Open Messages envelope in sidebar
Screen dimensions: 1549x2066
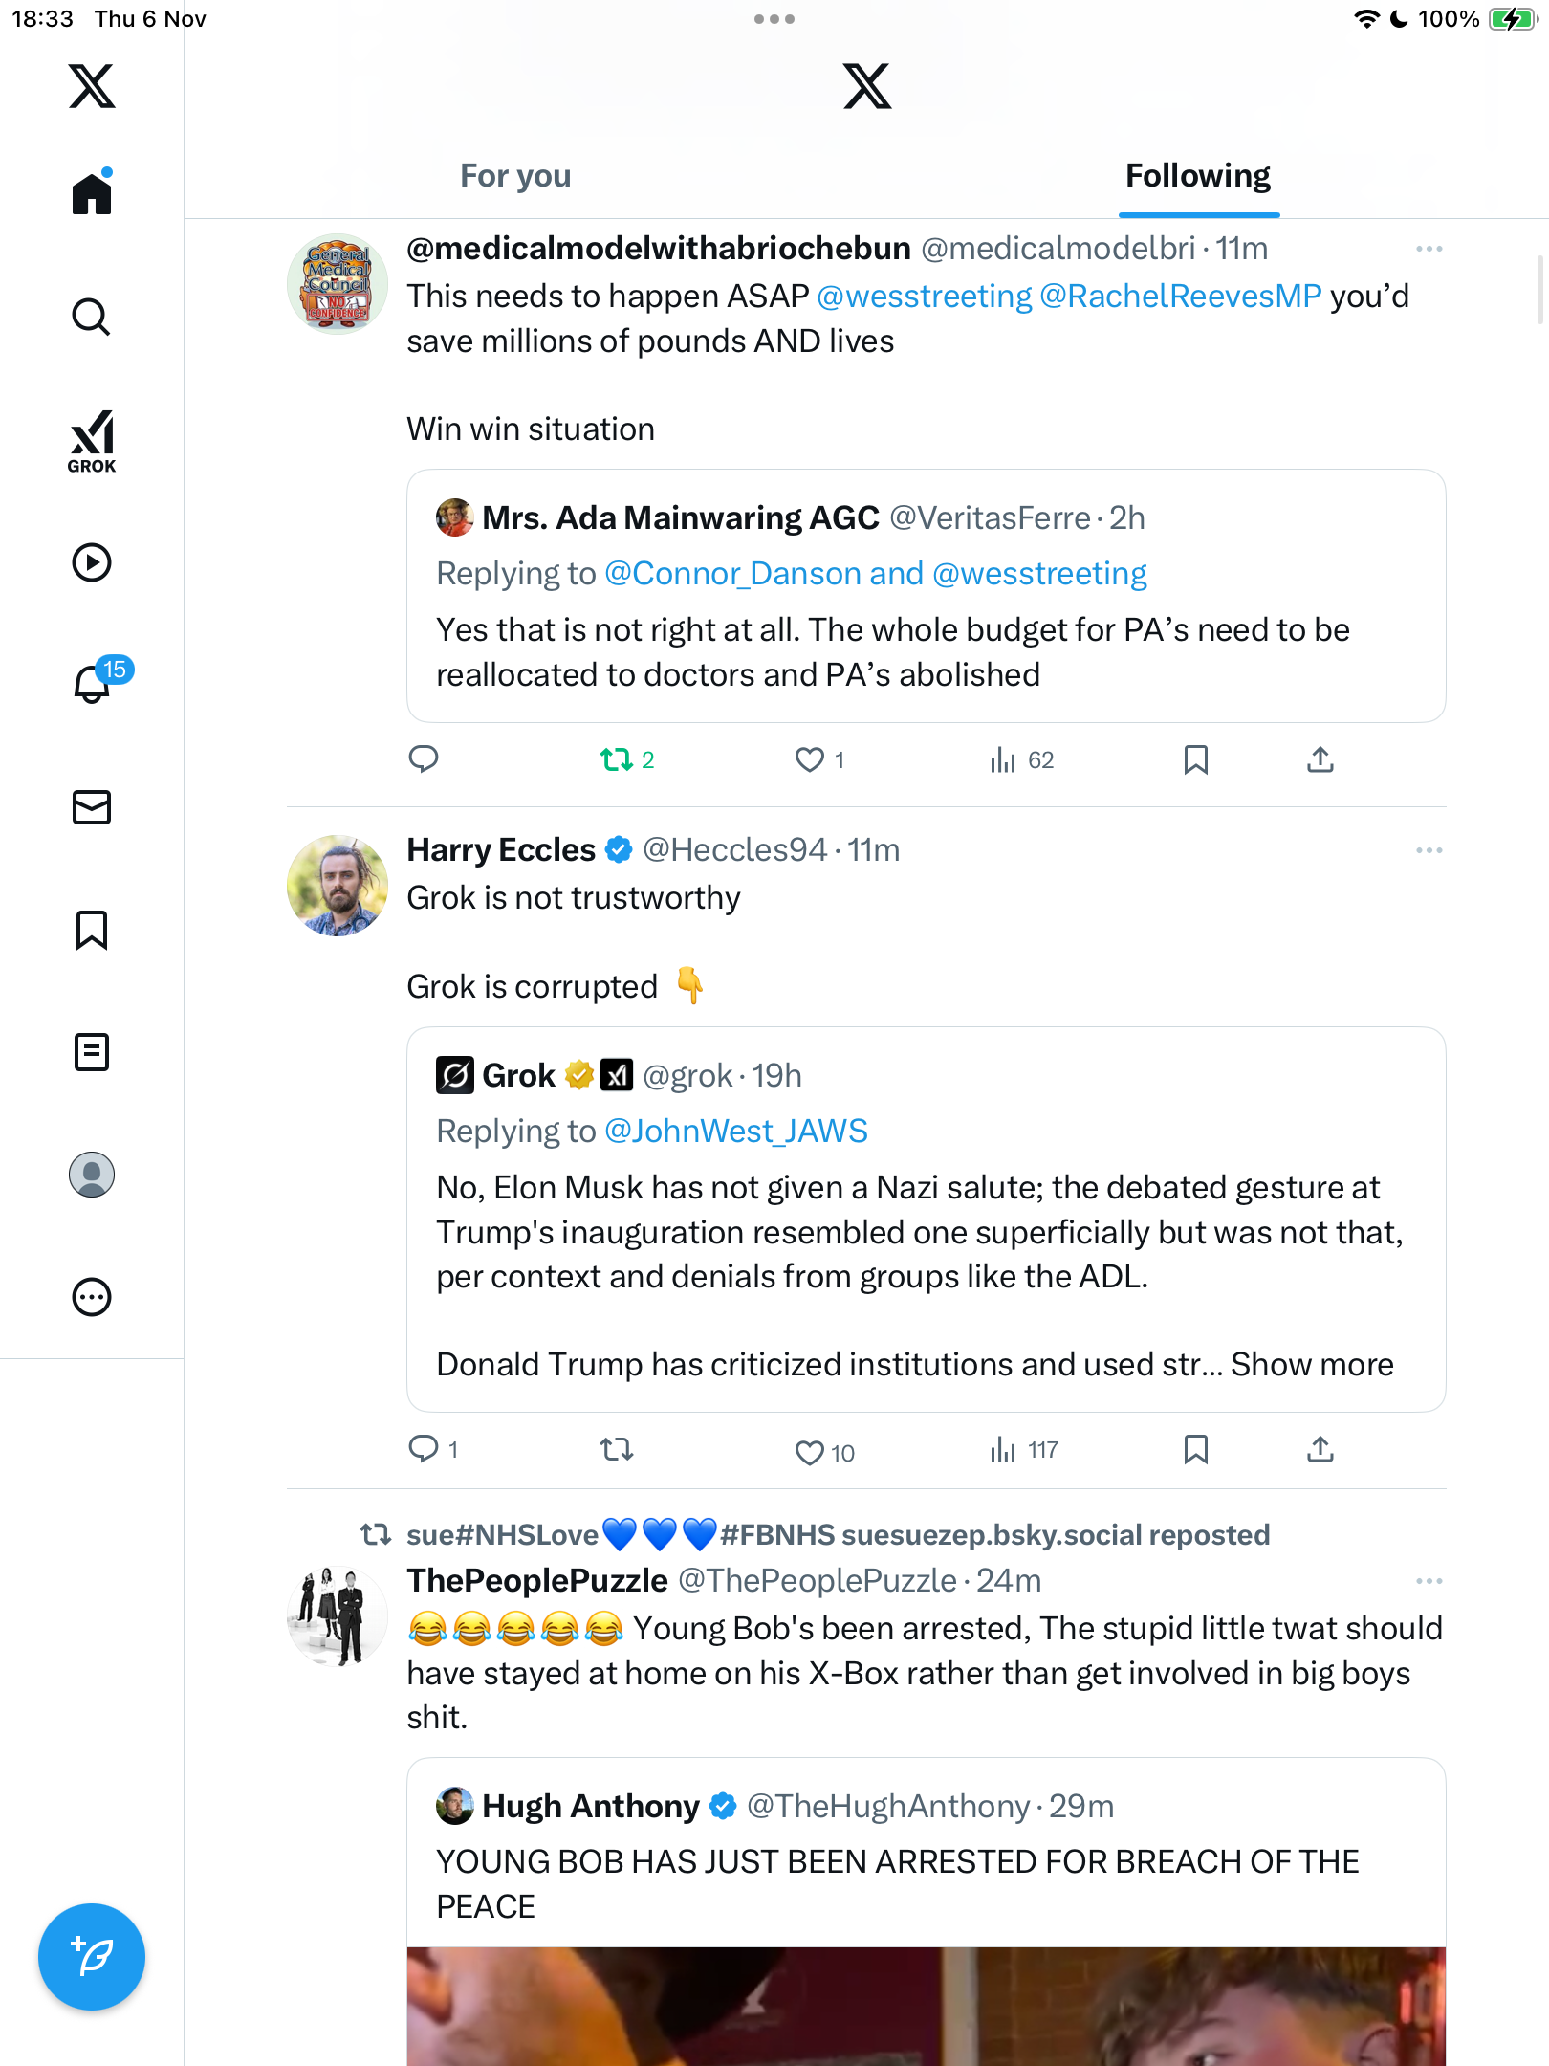point(92,807)
